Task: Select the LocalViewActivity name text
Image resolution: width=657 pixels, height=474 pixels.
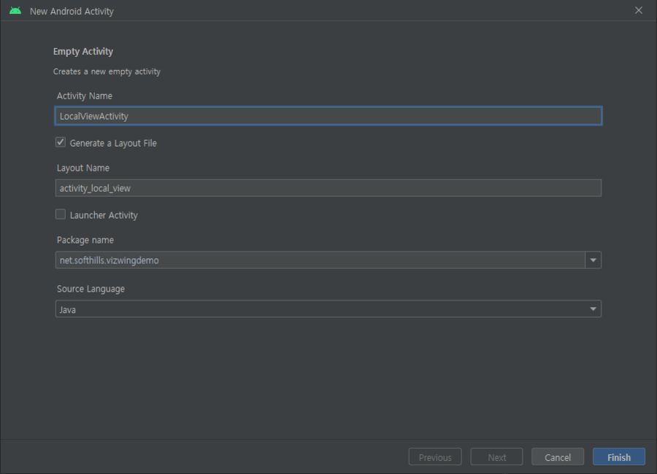Action: point(95,115)
